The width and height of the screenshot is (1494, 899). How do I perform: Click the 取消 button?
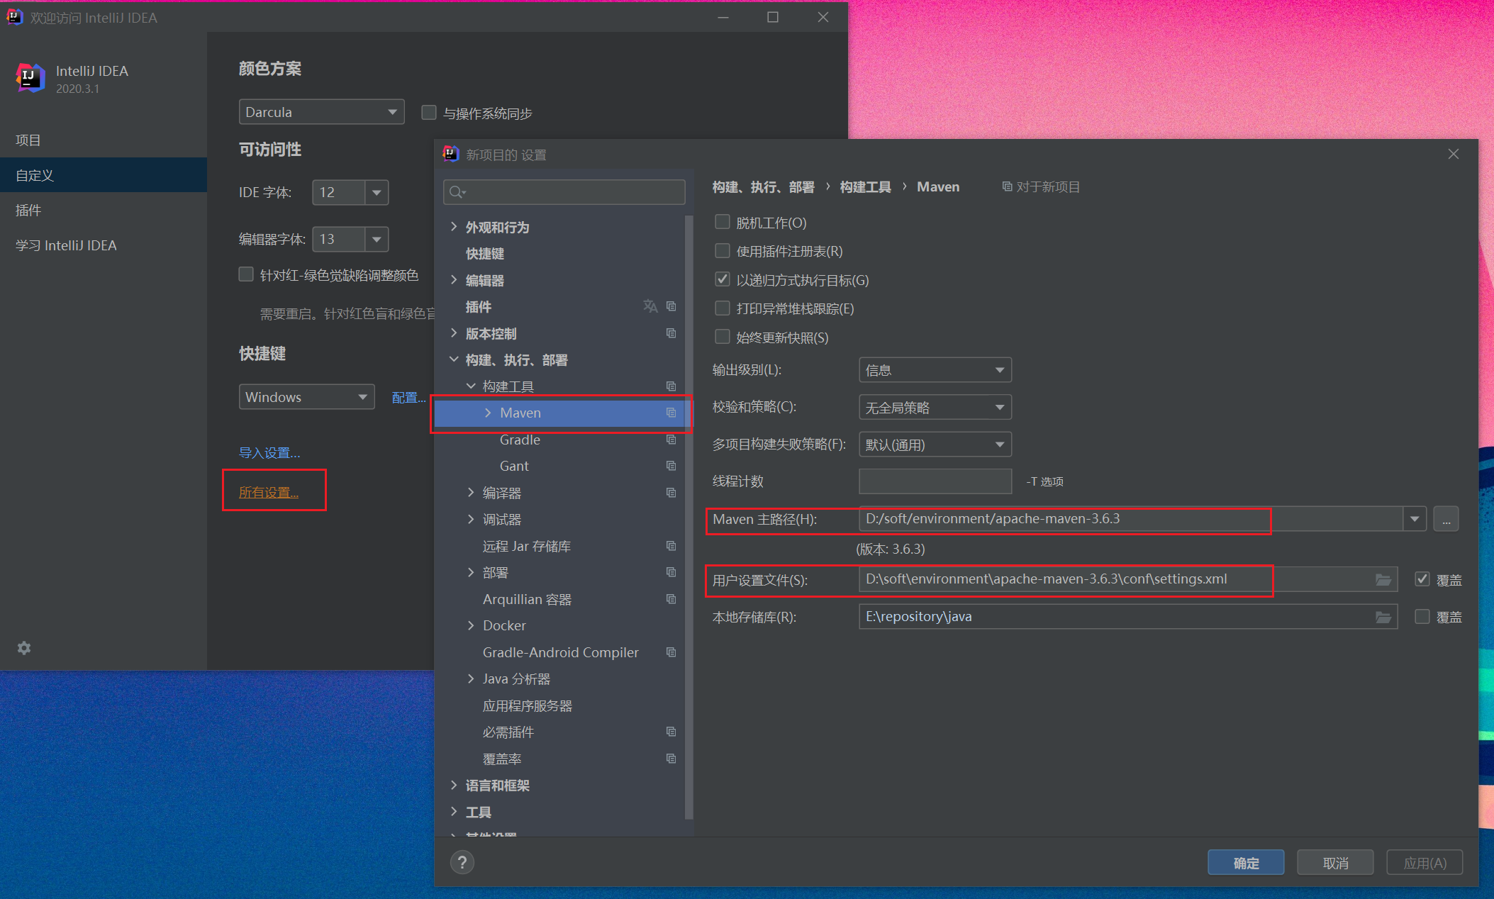click(1335, 862)
